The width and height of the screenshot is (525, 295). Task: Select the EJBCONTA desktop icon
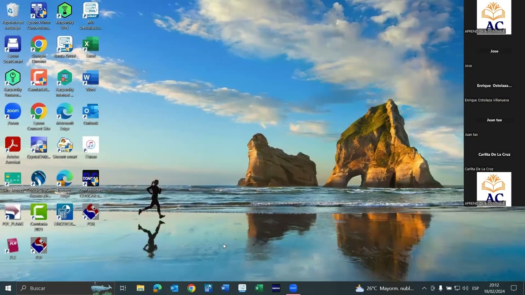coord(64,215)
